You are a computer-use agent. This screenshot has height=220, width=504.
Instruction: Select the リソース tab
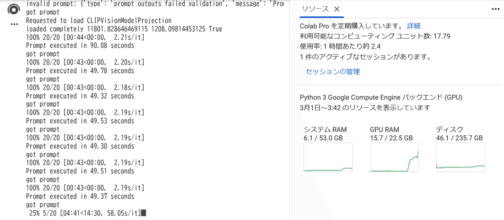314,9
